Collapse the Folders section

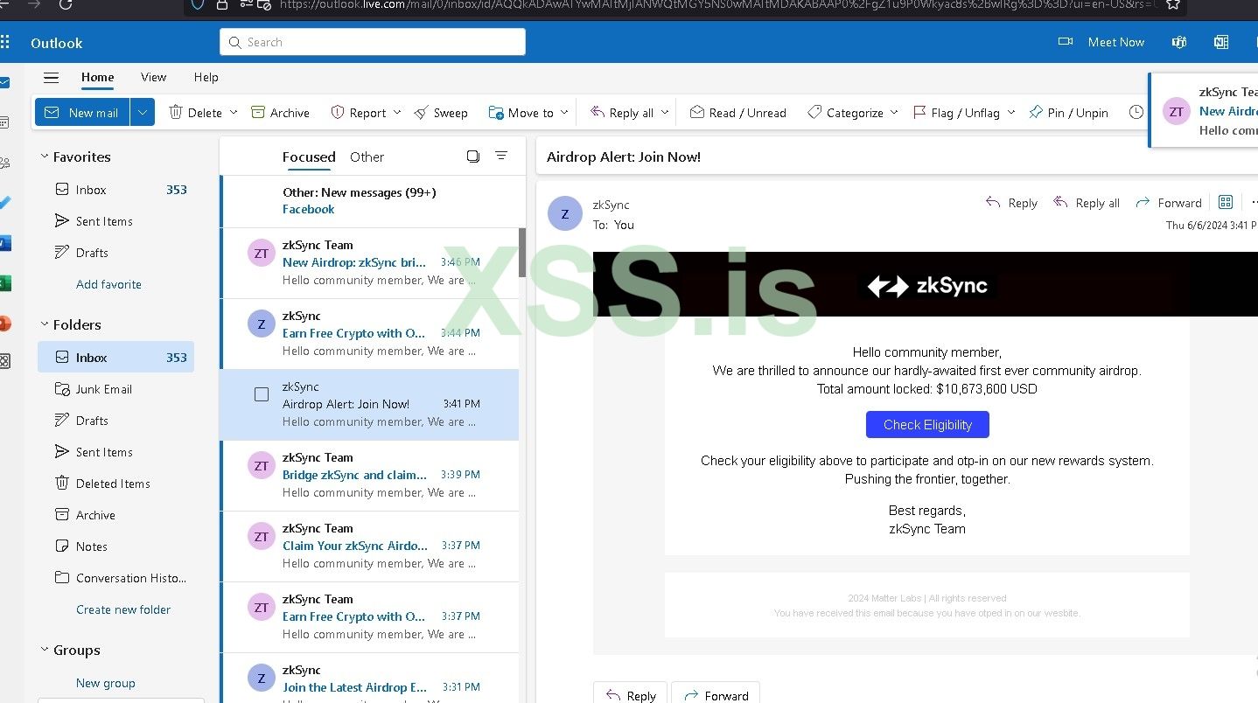coord(45,324)
